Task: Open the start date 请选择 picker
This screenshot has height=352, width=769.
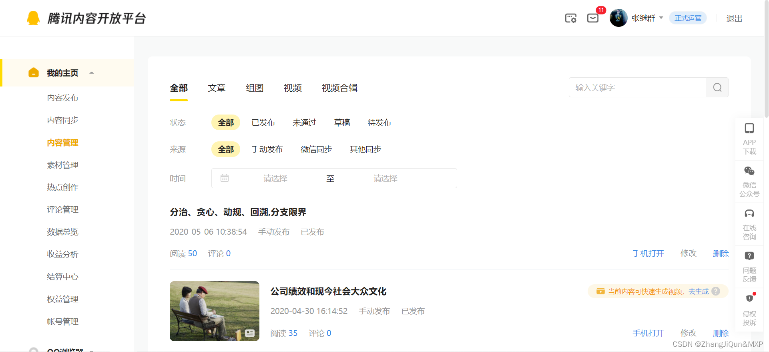Action: coord(275,178)
